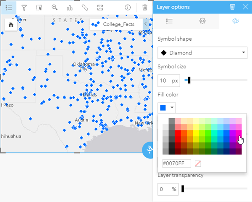Open the Fill color dropdown arrow
Image resolution: width=252 pixels, height=202 pixels.
tap(172, 107)
